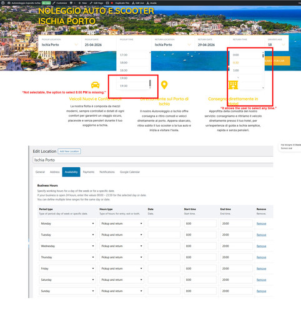Image resolution: width=301 pixels, height=312 pixels.
Task: Click Sunday's End time field 20:00
Action: (237, 291)
